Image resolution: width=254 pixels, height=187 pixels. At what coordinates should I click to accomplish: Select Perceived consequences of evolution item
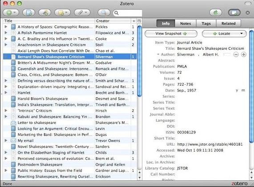(70, 159)
